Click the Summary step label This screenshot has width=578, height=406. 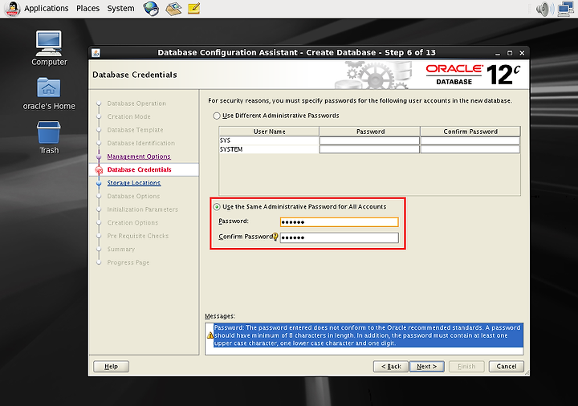(x=121, y=249)
